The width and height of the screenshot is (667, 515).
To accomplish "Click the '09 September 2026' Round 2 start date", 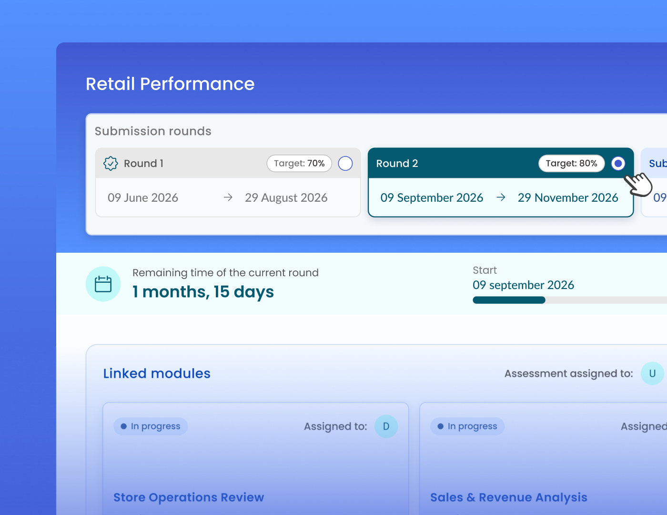I will click(x=432, y=198).
